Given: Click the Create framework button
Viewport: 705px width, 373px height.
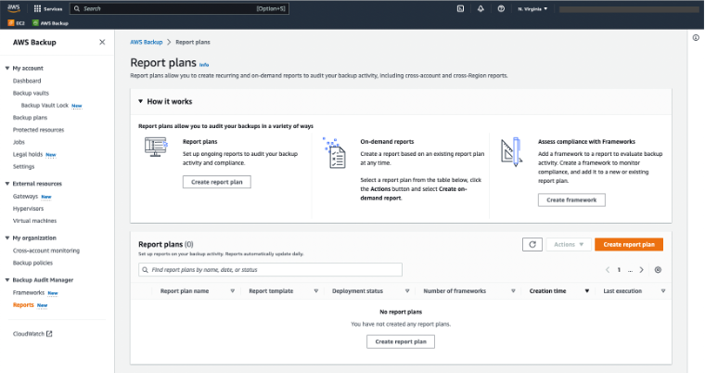Looking at the screenshot, I should point(571,199).
